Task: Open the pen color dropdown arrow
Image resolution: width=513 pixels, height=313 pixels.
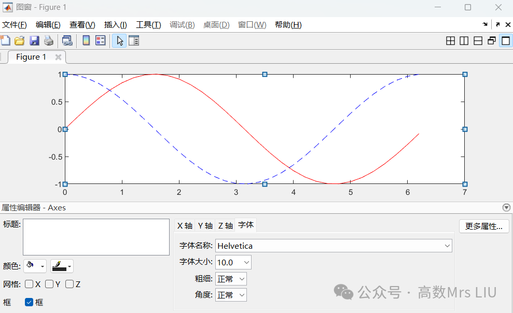Action: (70, 266)
